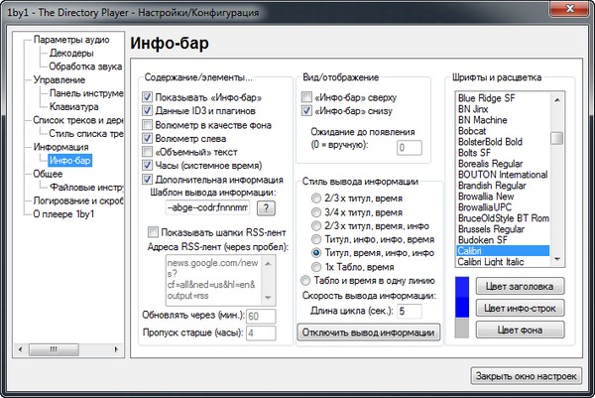Uncheck 'Показывать «Инфо-бар»' checkbox
Screen dimensions: 595x398
(x=148, y=97)
